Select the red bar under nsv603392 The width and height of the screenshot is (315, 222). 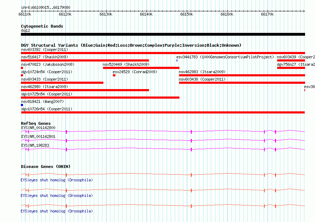tap(163, 53)
